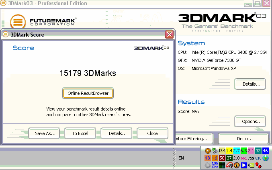Image resolution: width=272 pixels, height=170 pixels.
Task: Click the Demo... button
Action: (x=244, y=139)
